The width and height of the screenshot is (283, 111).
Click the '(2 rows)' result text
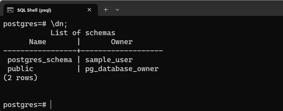point(20,78)
